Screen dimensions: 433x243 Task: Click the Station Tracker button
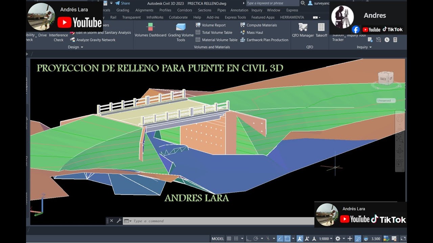[x=338, y=37]
